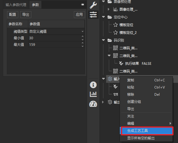Screen dimensions: 178x143
Task: Open the info panel icon
Action: [93, 85]
